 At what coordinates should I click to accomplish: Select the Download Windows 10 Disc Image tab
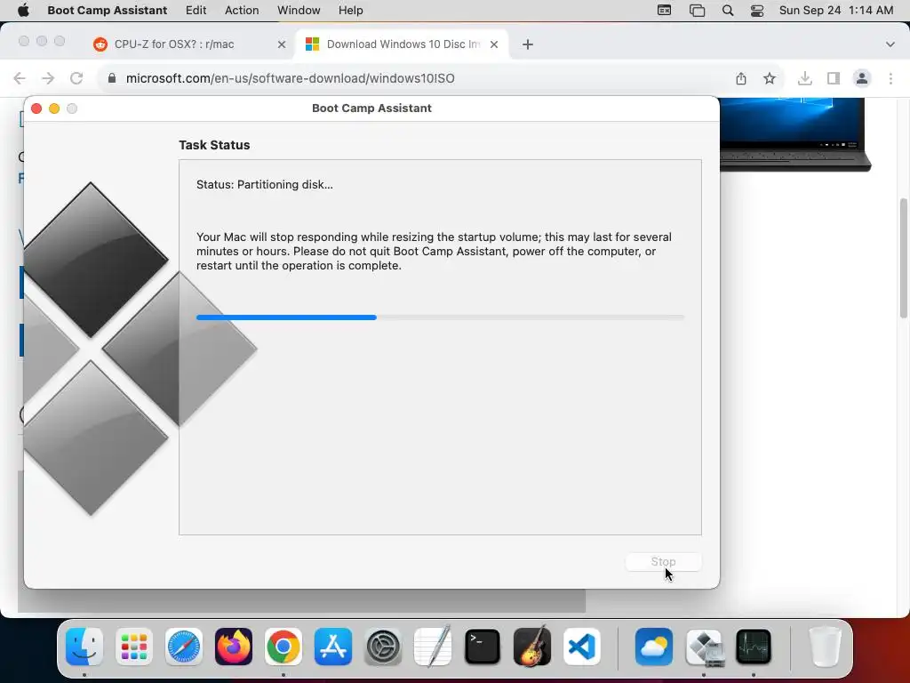(402, 44)
